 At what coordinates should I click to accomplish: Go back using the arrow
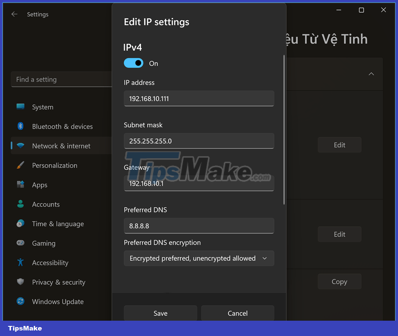point(14,14)
